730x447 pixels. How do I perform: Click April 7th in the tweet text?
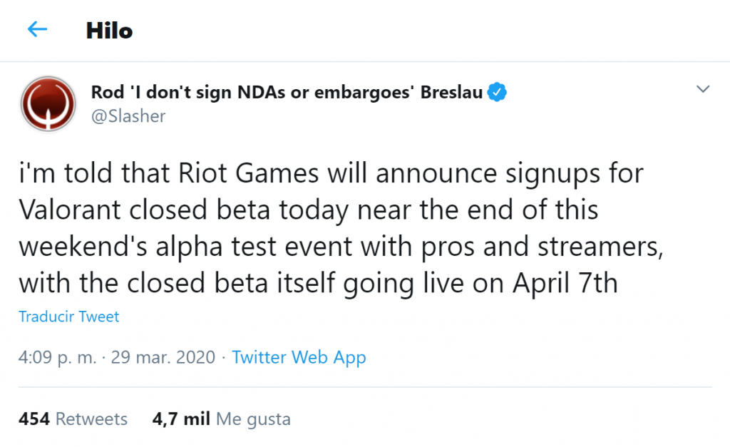pos(565,282)
